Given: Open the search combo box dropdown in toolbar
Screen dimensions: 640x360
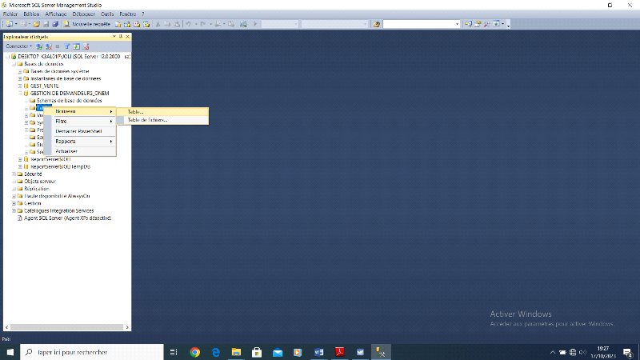Looking at the screenshot, I should (457, 24).
